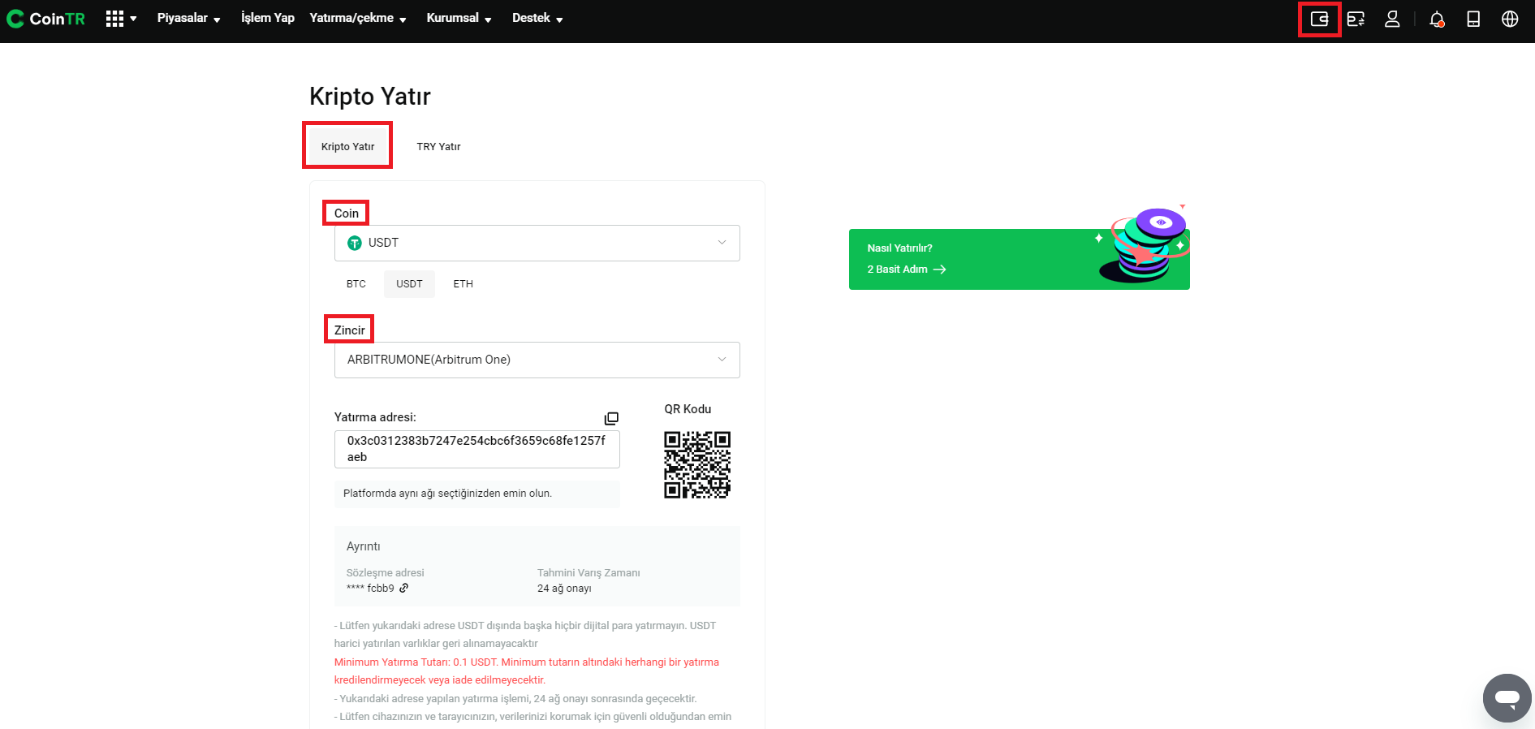Expand the Piyasalar menu
Screen dimensions: 1535x729
click(x=189, y=18)
